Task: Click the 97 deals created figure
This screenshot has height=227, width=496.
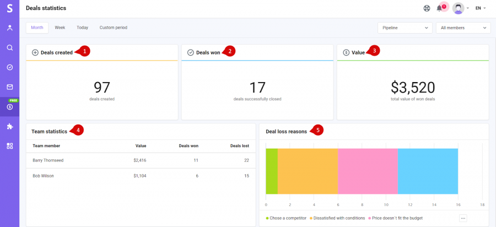Action: 102,88
